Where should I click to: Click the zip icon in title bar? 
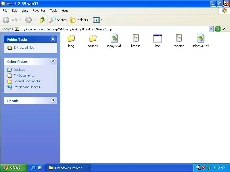coord(3,3)
